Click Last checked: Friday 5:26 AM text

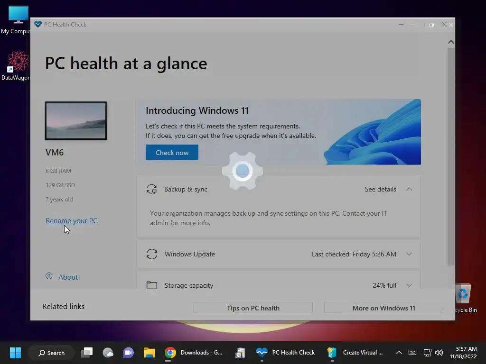(x=354, y=254)
